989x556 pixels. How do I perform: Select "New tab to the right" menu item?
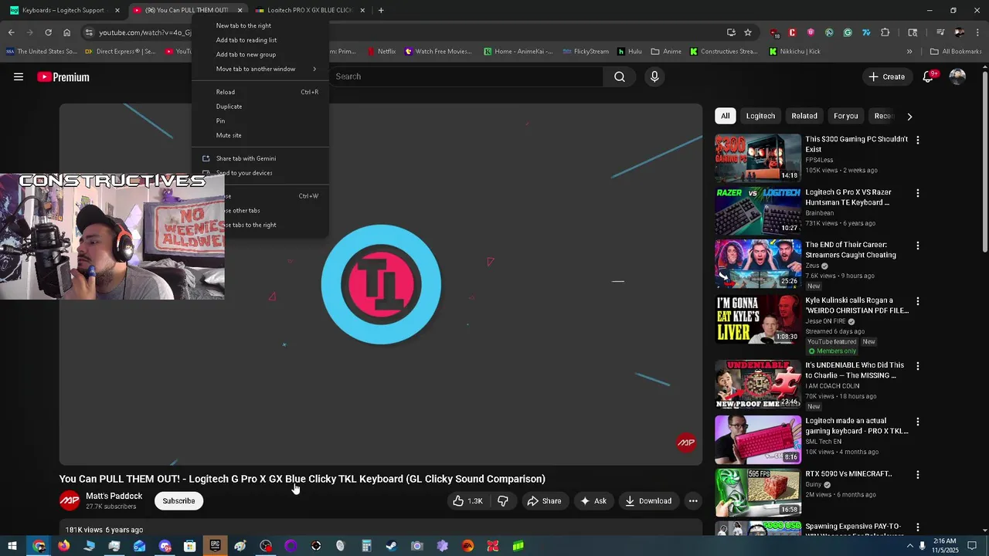coord(260,25)
